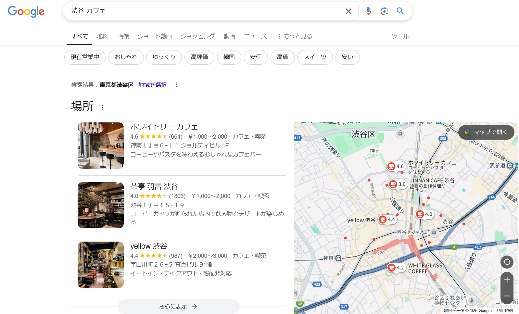Image resolution: width=519 pixels, height=314 pixels.
Task: Open the options dots beside 場所 heading
Action: (x=102, y=107)
